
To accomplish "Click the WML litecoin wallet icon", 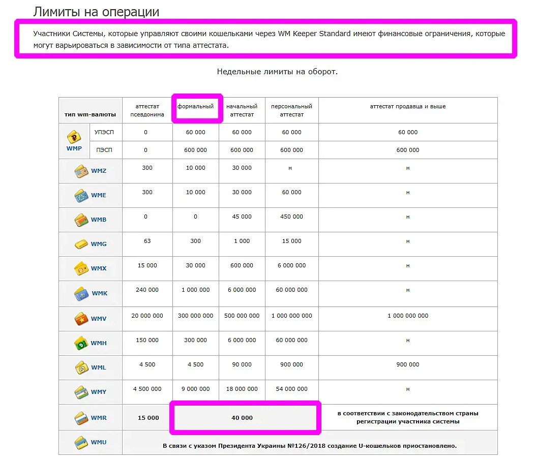I will click(81, 367).
